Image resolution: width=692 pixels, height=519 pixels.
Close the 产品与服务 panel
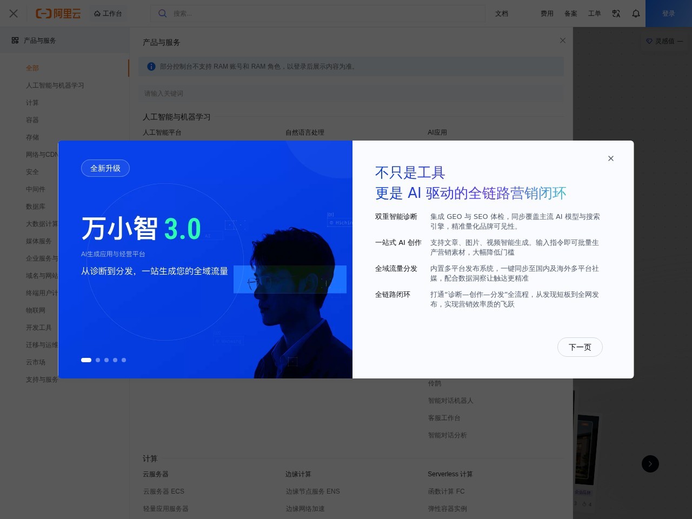click(563, 41)
